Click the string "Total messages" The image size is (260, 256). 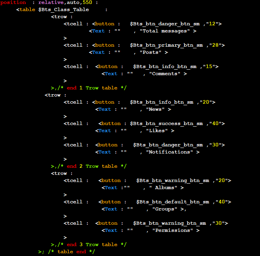165,31
